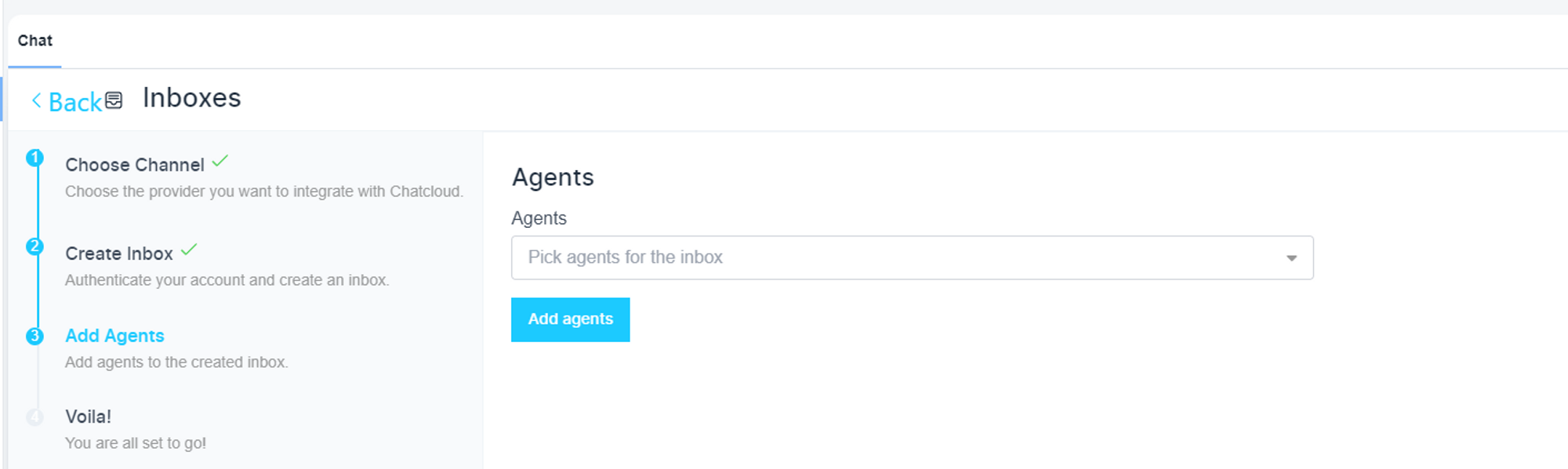Click the Agents section heading
The width and height of the screenshot is (1568, 469).
tap(553, 178)
